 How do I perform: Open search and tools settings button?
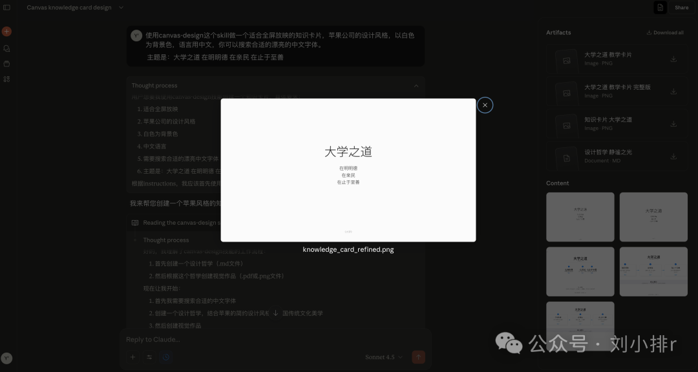(149, 357)
